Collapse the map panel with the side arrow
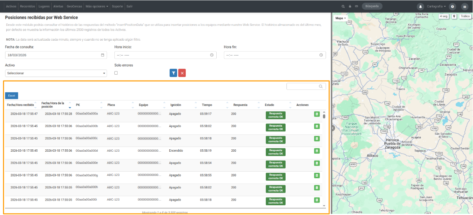473x215 pixels. coord(333,128)
